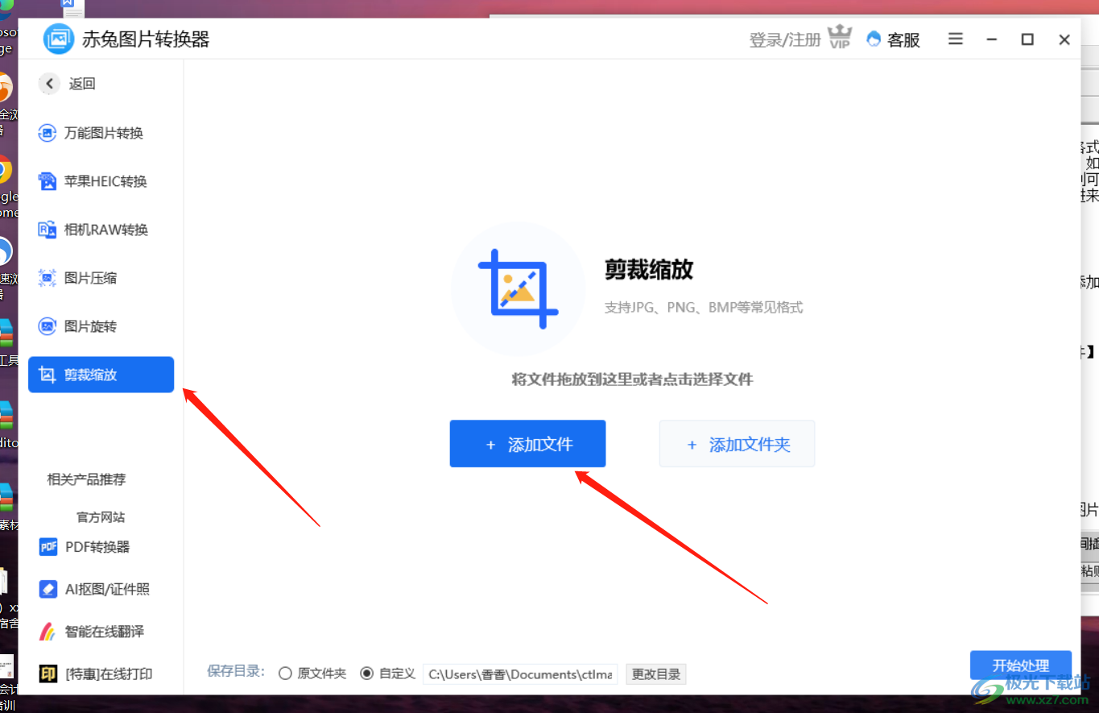Switch to 剪裁缩放 menu entry
This screenshot has height=713, width=1099.
click(x=101, y=375)
